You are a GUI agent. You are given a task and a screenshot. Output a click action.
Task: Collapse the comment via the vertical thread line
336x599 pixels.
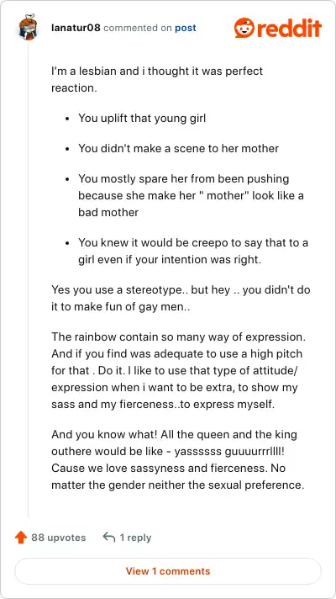click(28, 278)
